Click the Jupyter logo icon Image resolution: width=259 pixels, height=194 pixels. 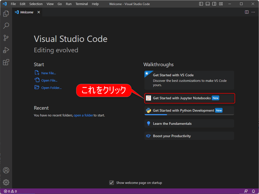coord(149,98)
